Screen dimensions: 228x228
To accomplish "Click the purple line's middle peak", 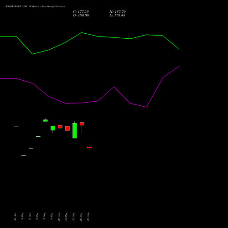I will (x=114, y=87).
